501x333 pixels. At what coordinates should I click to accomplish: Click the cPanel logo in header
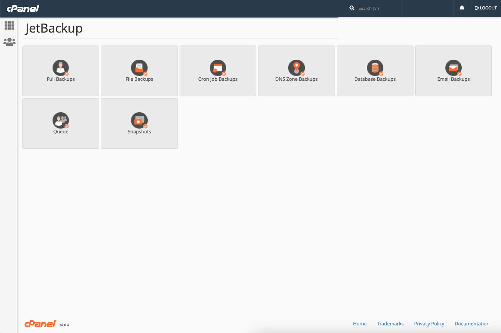[23, 8]
